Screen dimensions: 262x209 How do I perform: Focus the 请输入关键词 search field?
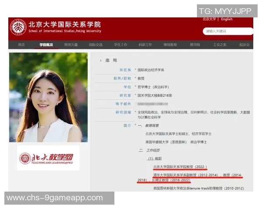(228, 31)
